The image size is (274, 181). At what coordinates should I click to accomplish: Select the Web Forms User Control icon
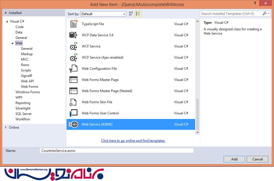[73, 113]
